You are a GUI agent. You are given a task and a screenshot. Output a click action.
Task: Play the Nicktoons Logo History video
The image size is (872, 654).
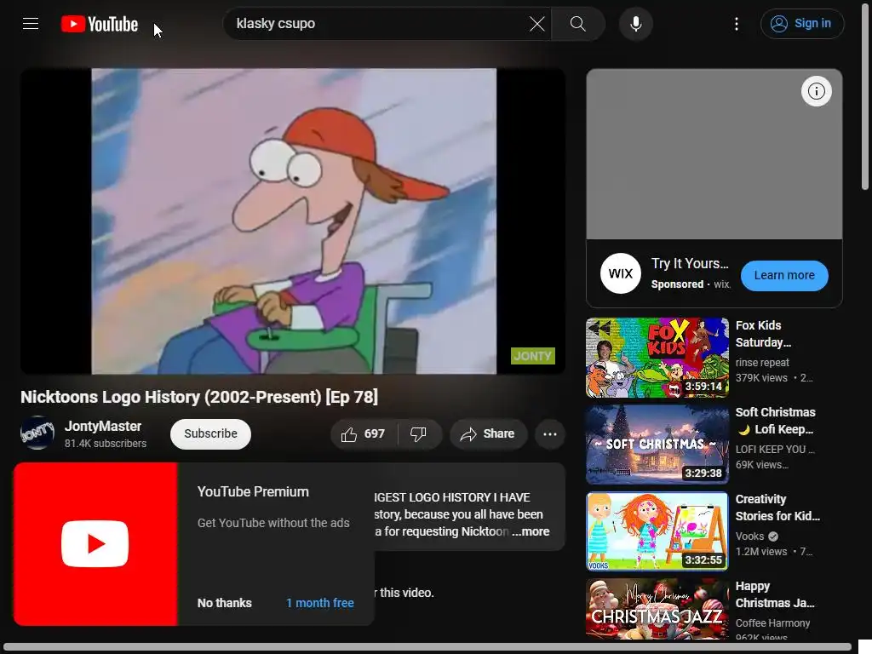point(293,221)
